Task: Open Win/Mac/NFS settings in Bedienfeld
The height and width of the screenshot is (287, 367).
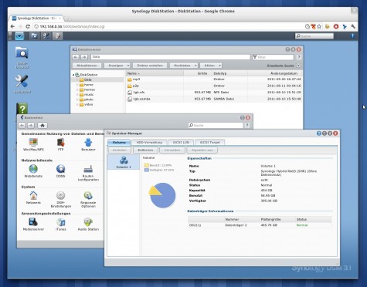Action: pos(33,144)
